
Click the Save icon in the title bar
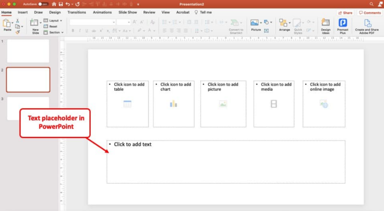pos(61,4)
